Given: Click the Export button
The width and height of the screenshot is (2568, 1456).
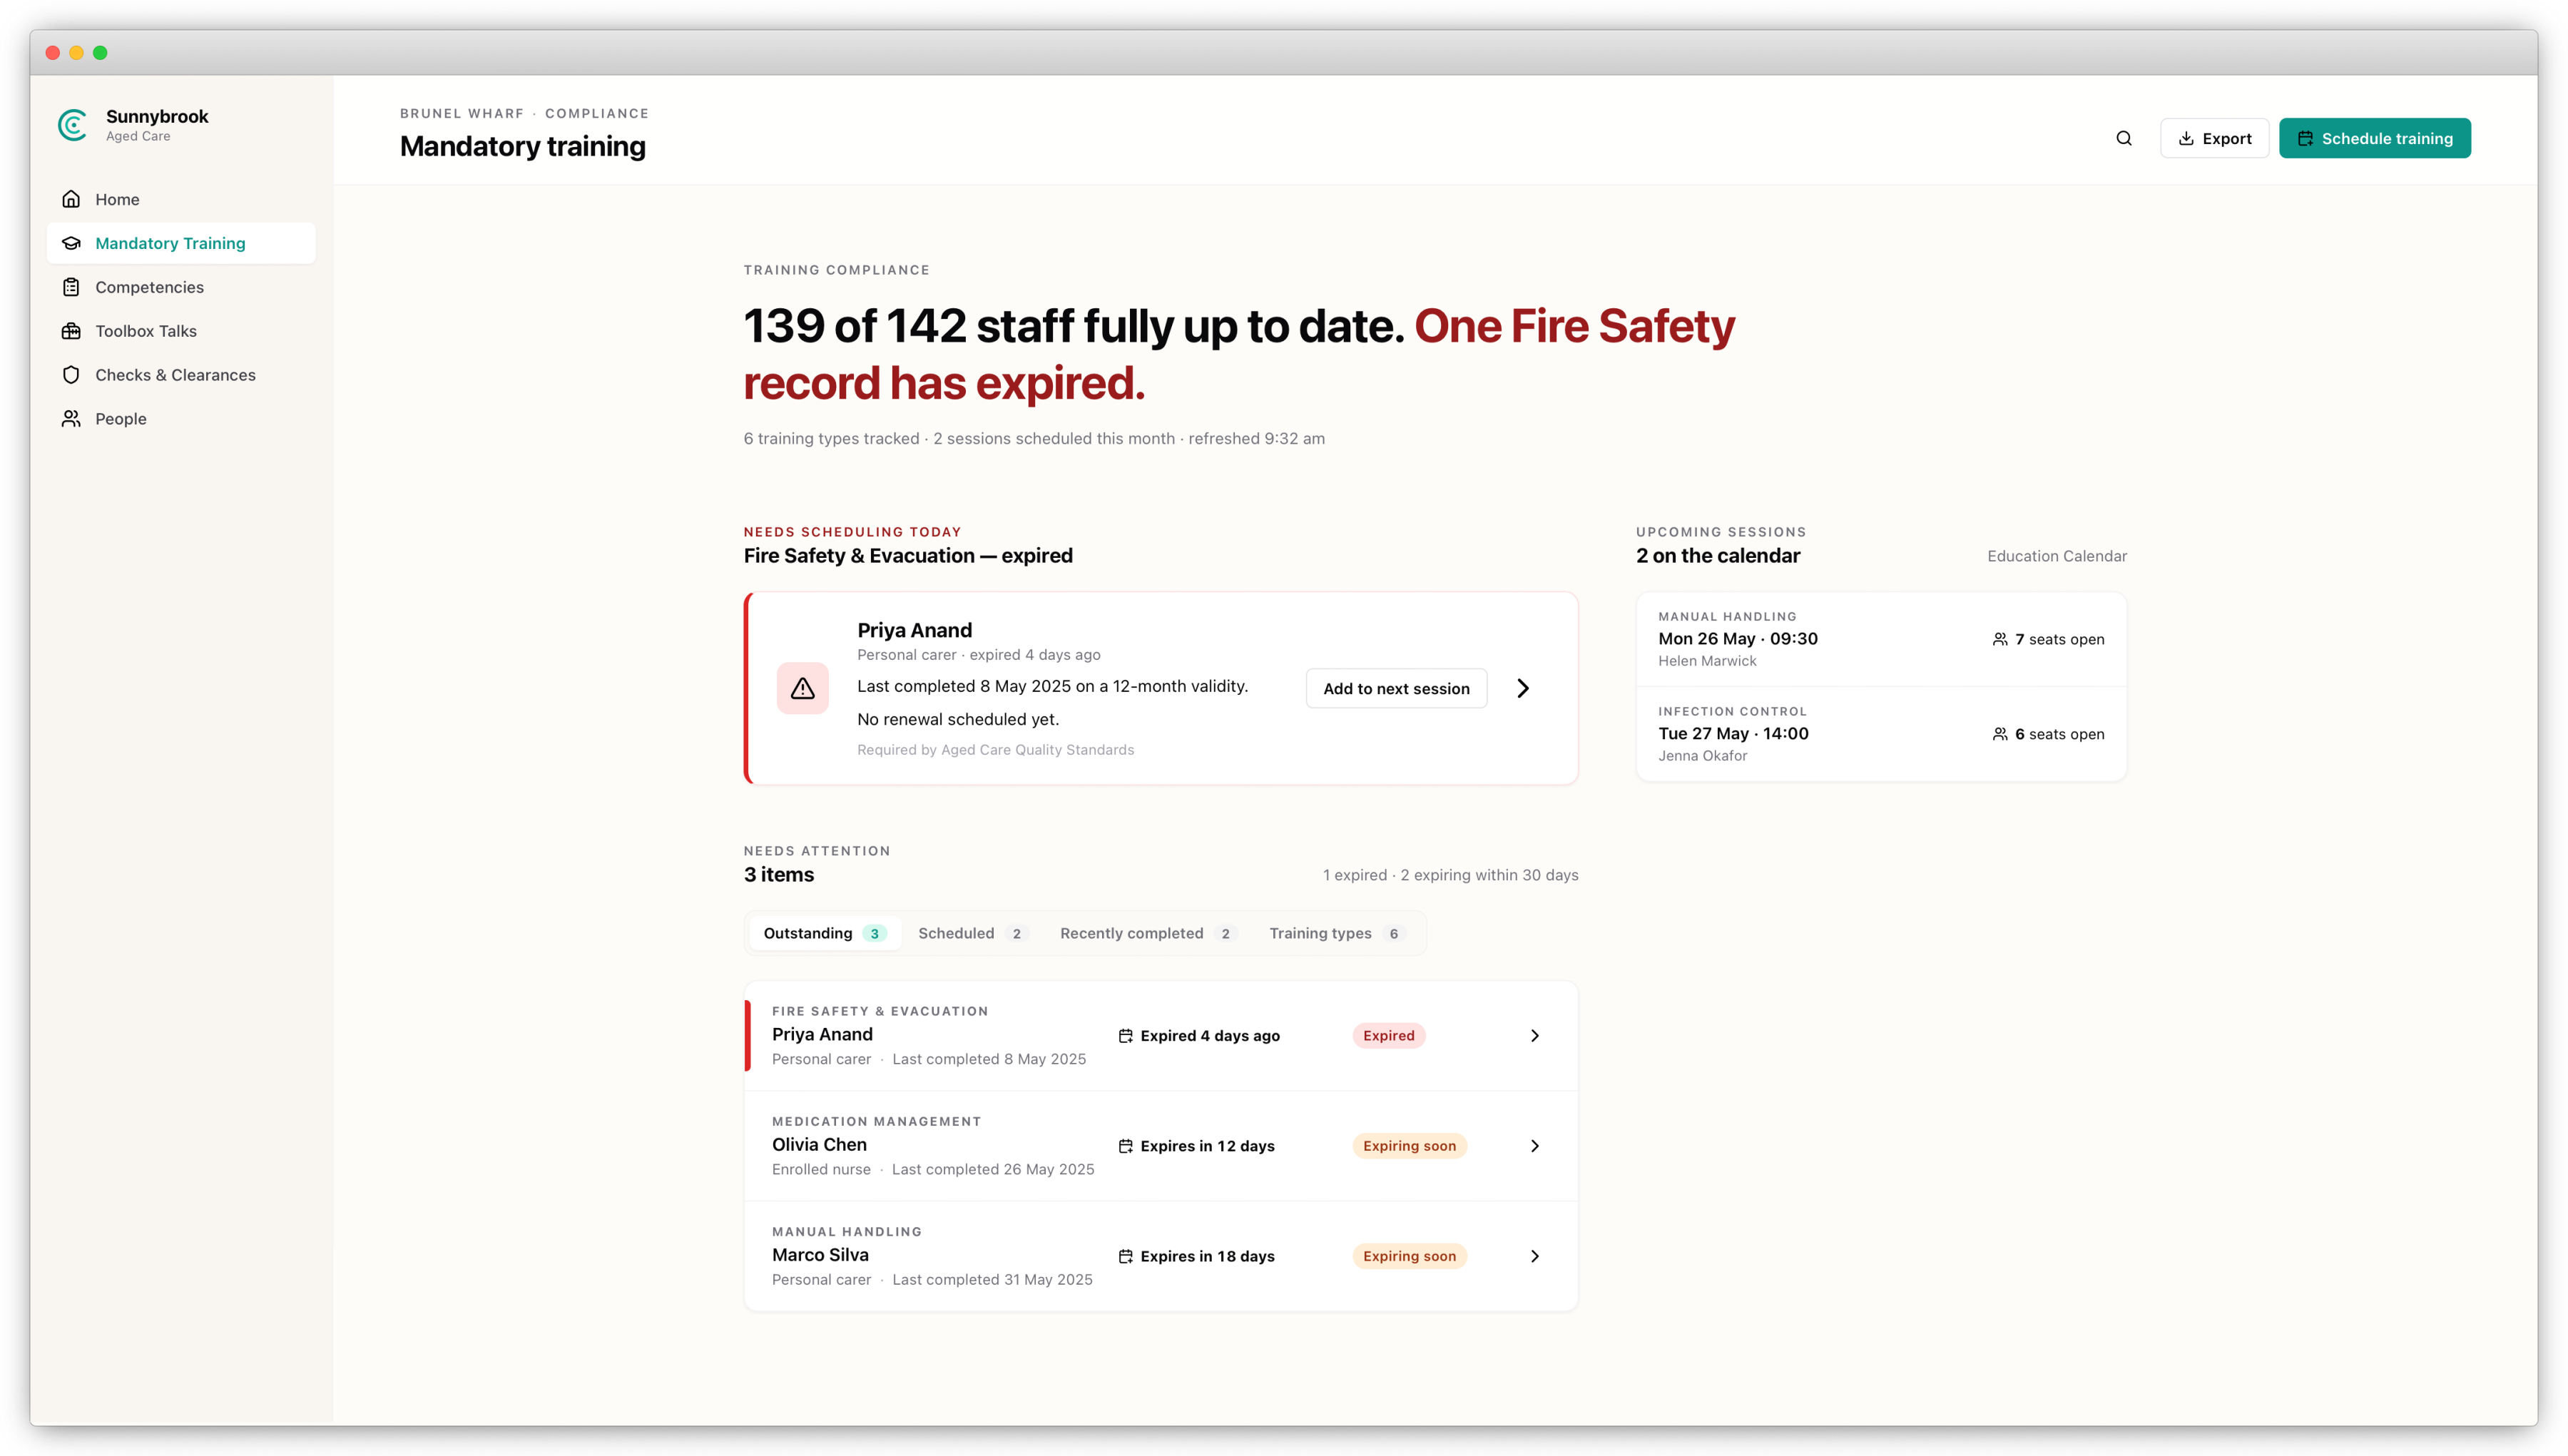Looking at the screenshot, I should tap(2214, 138).
